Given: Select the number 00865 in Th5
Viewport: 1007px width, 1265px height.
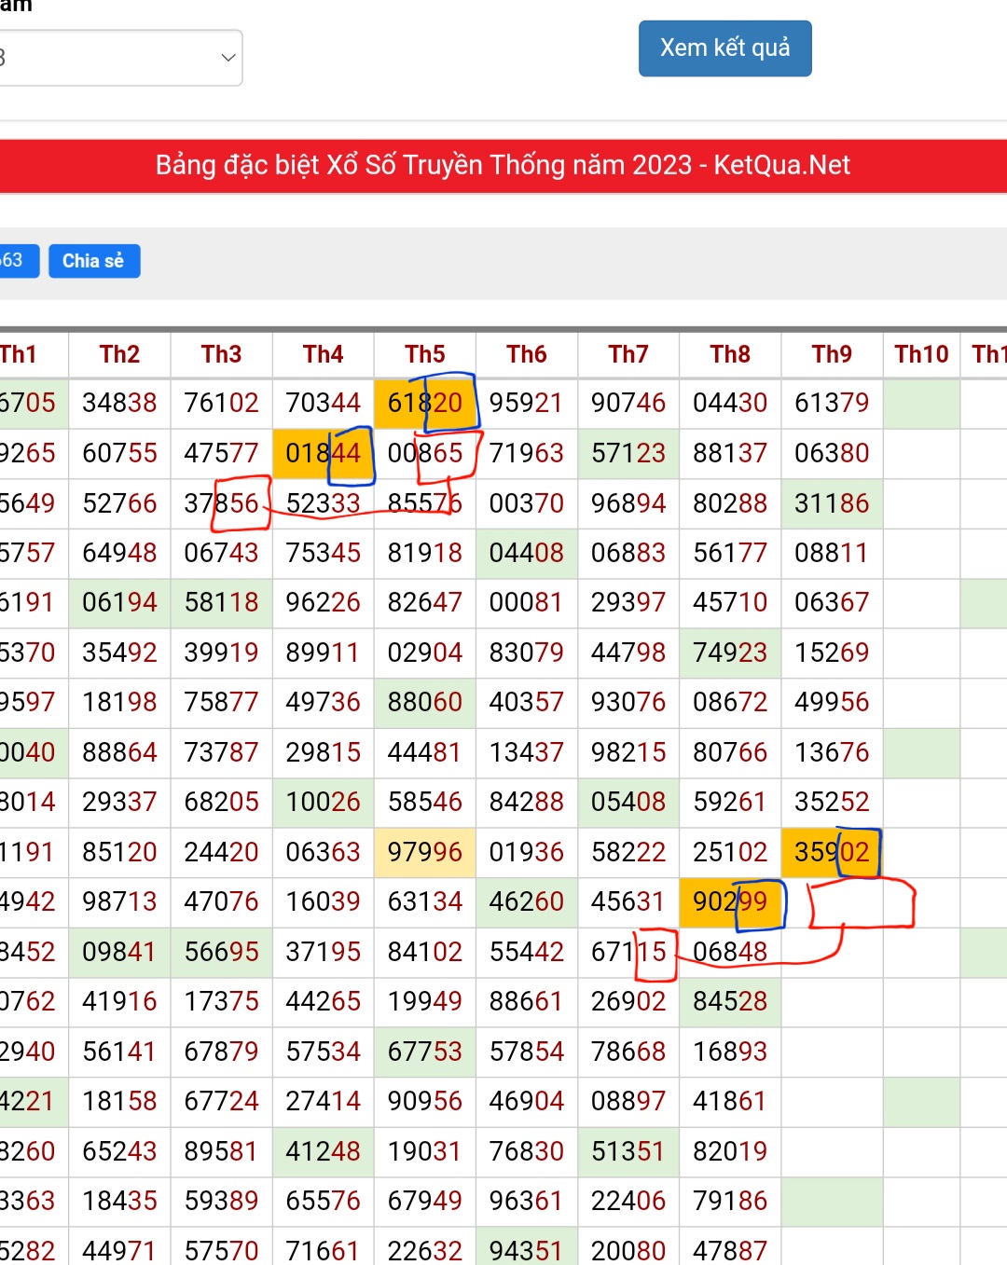Looking at the screenshot, I should 424,453.
